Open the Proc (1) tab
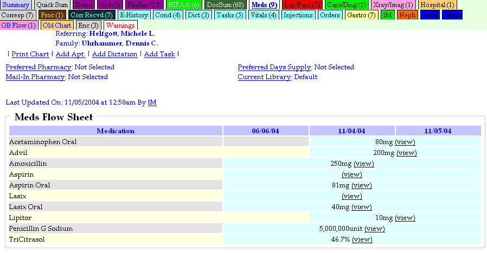The width and height of the screenshot is (487, 253). click(52, 15)
